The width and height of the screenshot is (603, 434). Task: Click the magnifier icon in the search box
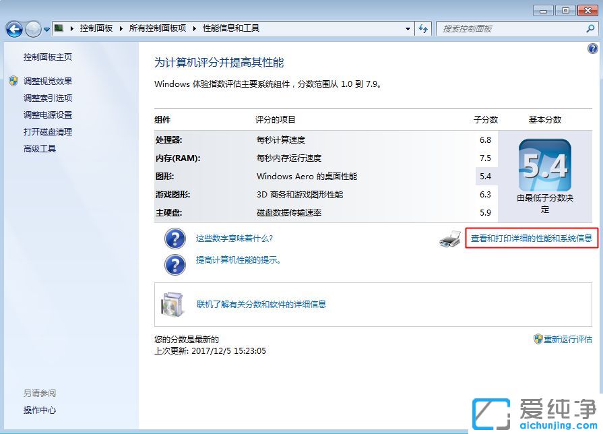click(x=589, y=29)
